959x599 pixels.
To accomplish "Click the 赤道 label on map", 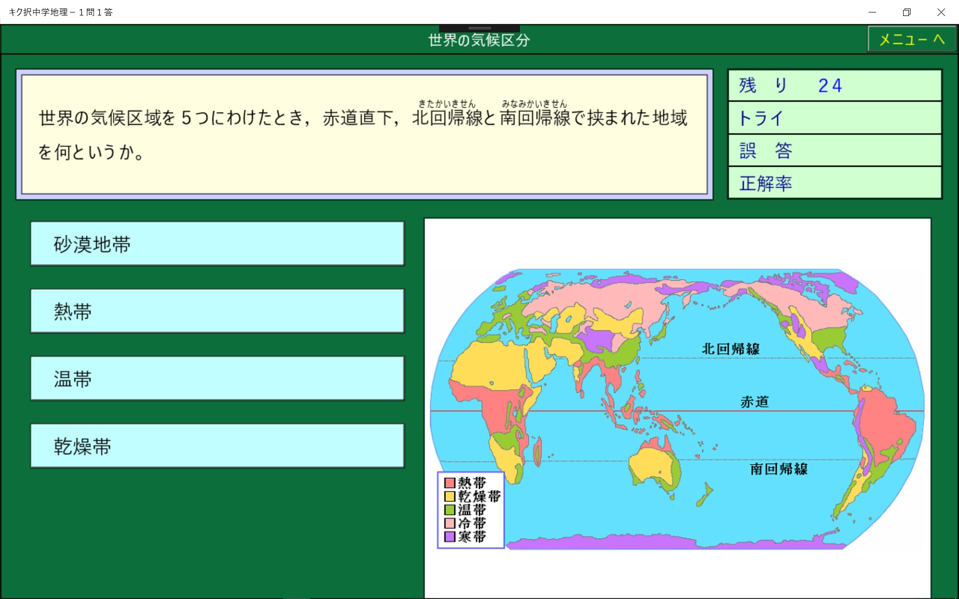I will click(754, 402).
